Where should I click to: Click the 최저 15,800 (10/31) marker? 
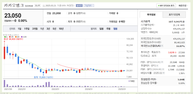pos(43,77)
